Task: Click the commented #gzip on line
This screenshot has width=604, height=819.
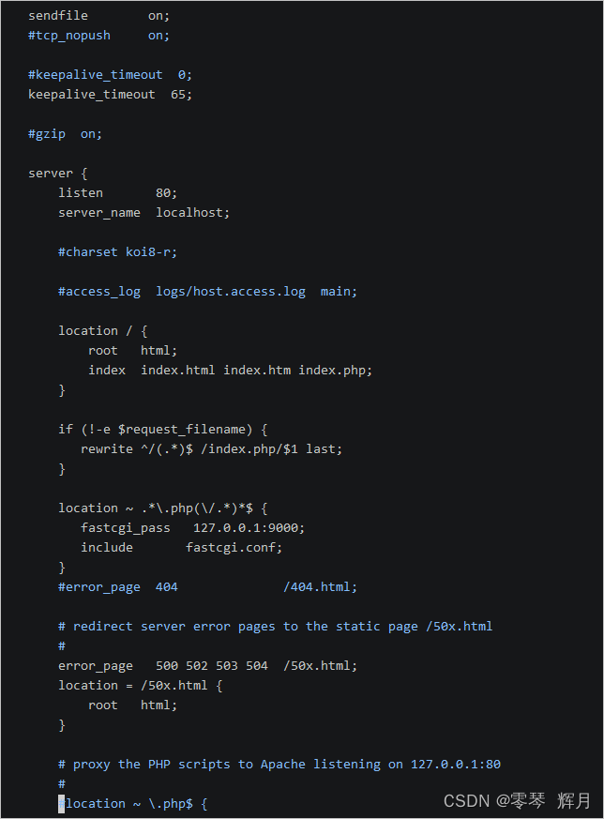Action: tap(66, 134)
